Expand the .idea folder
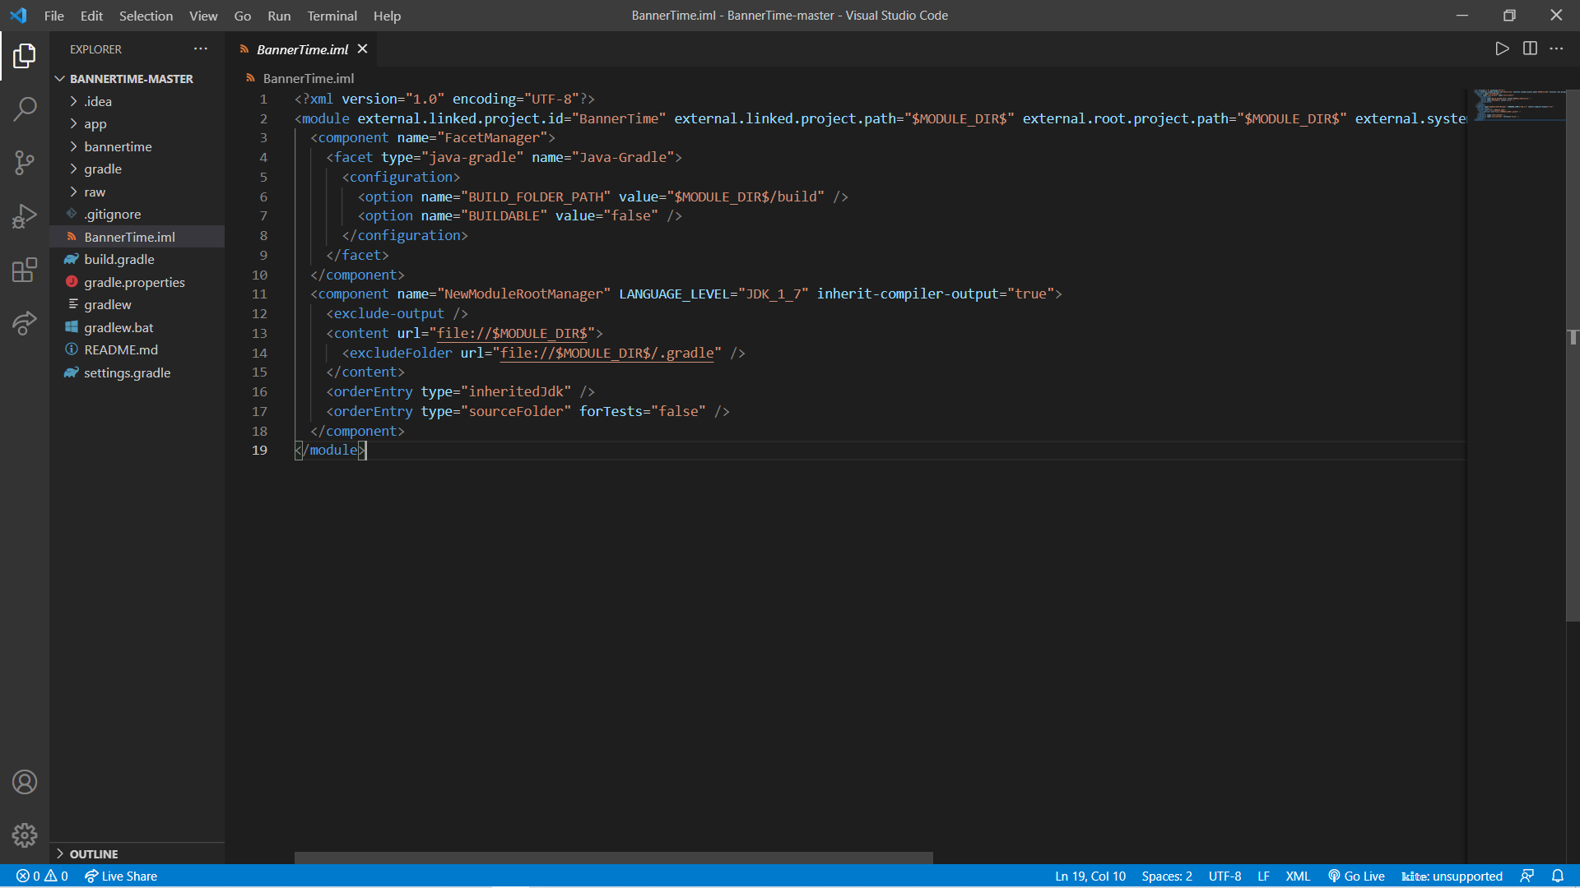Viewport: 1580px width, 888px height. pos(97,101)
